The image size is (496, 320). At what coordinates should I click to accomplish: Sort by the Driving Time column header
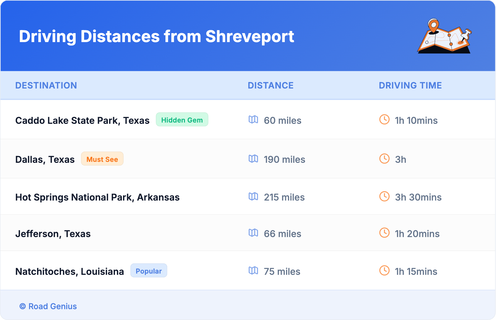pyautogui.click(x=410, y=85)
